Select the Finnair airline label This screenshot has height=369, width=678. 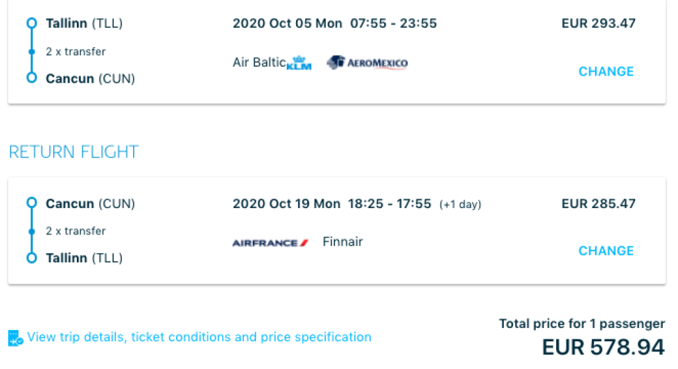342,242
